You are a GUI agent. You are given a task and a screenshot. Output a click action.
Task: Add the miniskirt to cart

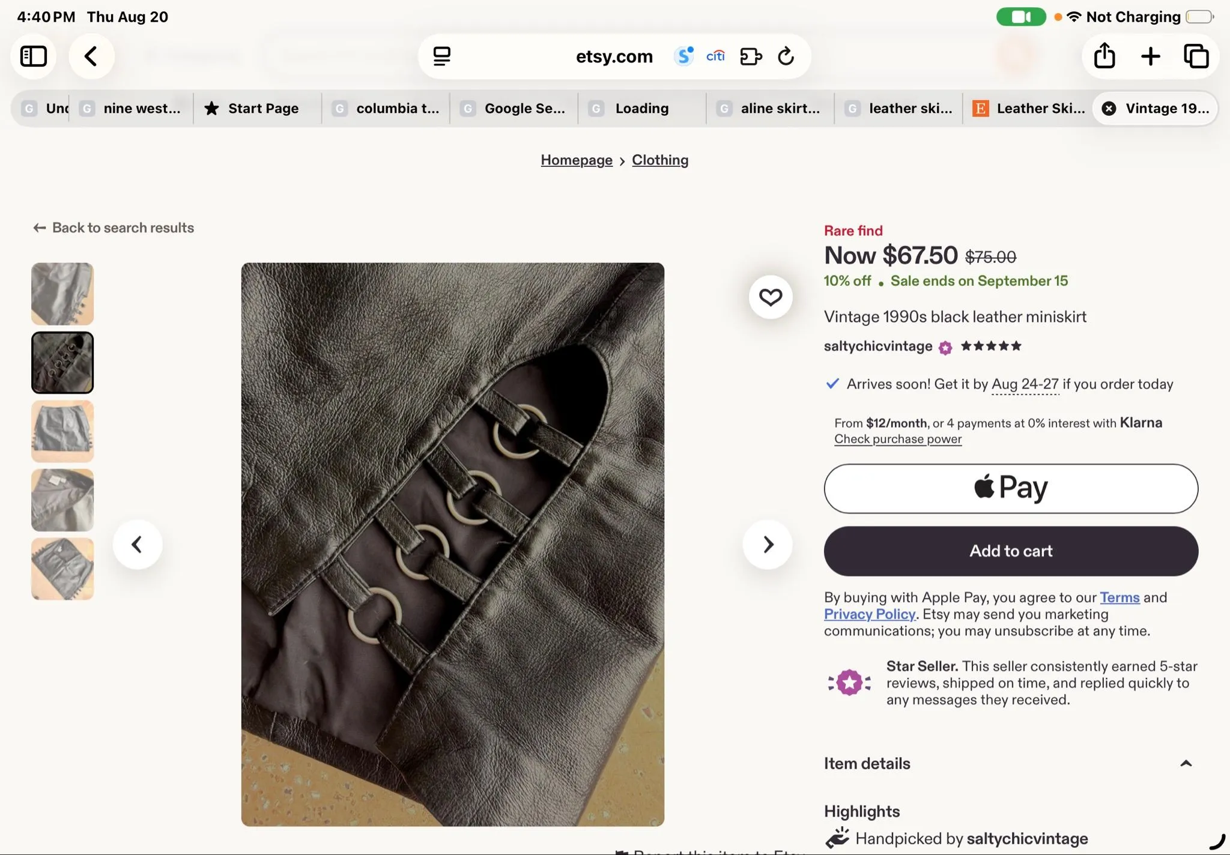[1011, 551]
